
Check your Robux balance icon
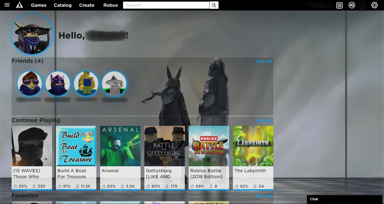tap(352, 5)
